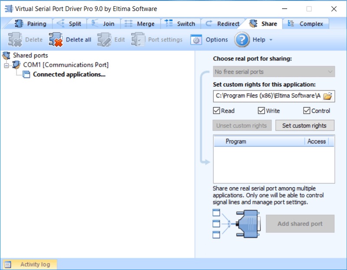
Task: Switch to the Complex tab
Action: 306,24
